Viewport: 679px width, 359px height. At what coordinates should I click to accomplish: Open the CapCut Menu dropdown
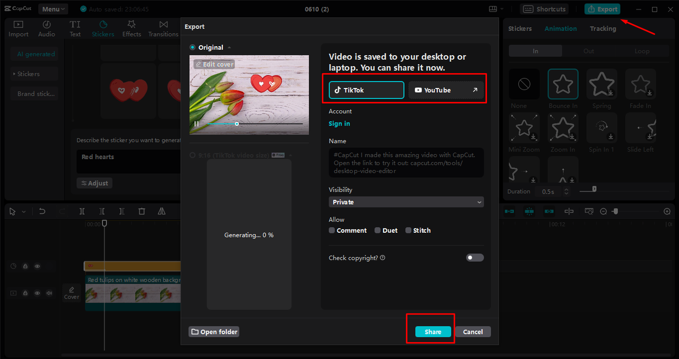pyautogui.click(x=53, y=9)
